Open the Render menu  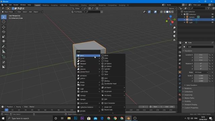point(16,5)
